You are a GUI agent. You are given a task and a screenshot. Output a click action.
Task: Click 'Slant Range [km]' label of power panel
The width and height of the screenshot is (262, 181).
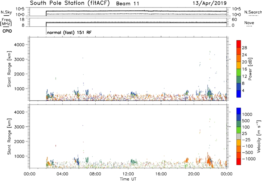[9, 69]
